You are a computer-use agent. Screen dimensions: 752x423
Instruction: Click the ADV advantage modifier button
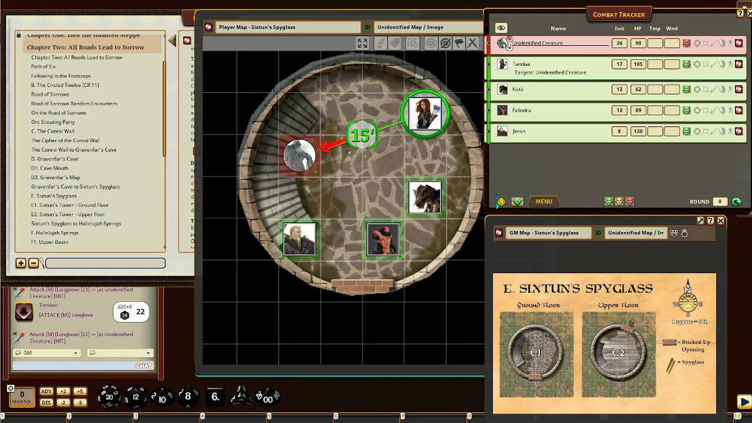(46, 391)
